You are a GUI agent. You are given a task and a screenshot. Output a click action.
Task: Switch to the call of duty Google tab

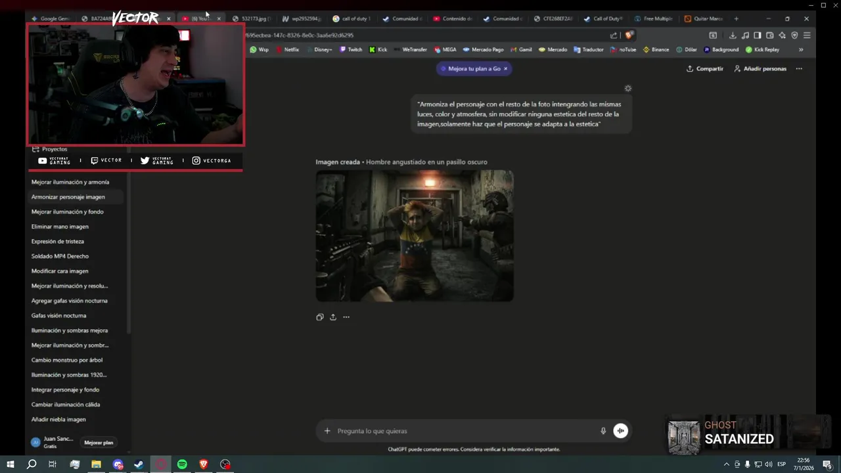[x=352, y=18]
